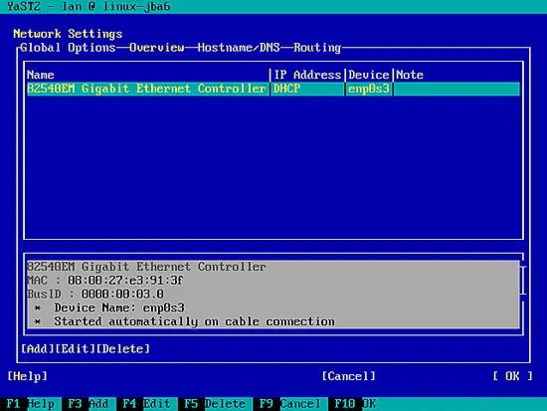Click the BusID 0000:00:03.0 line
The image size is (547, 411).
[x=95, y=294]
